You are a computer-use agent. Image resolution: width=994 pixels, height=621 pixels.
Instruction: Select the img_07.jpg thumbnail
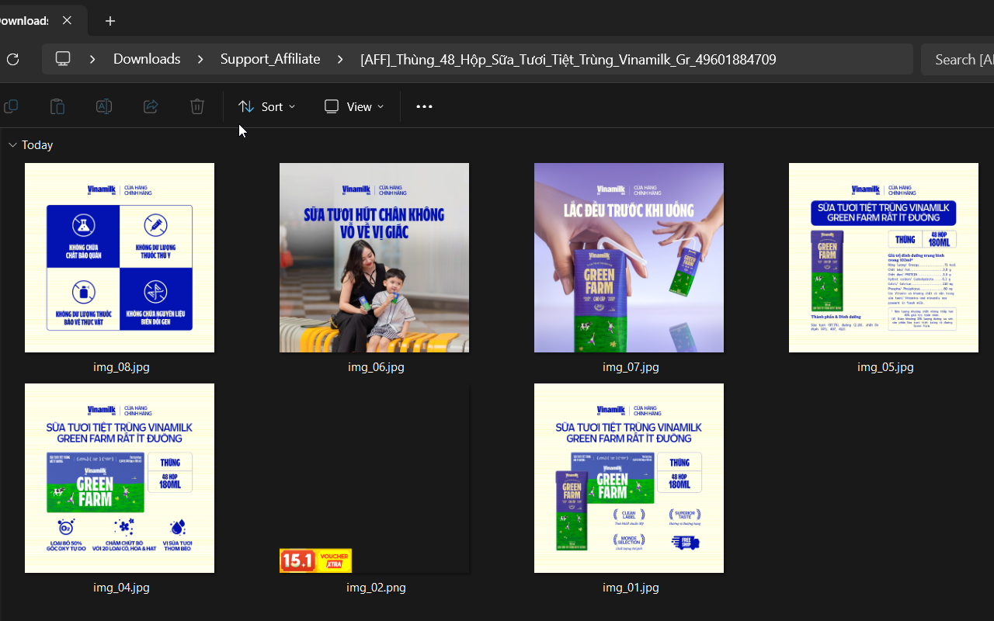[x=629, y=258]
